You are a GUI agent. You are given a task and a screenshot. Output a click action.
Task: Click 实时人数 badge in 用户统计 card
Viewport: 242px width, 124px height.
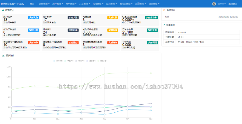pyautogui.click(x=34, y=17)
